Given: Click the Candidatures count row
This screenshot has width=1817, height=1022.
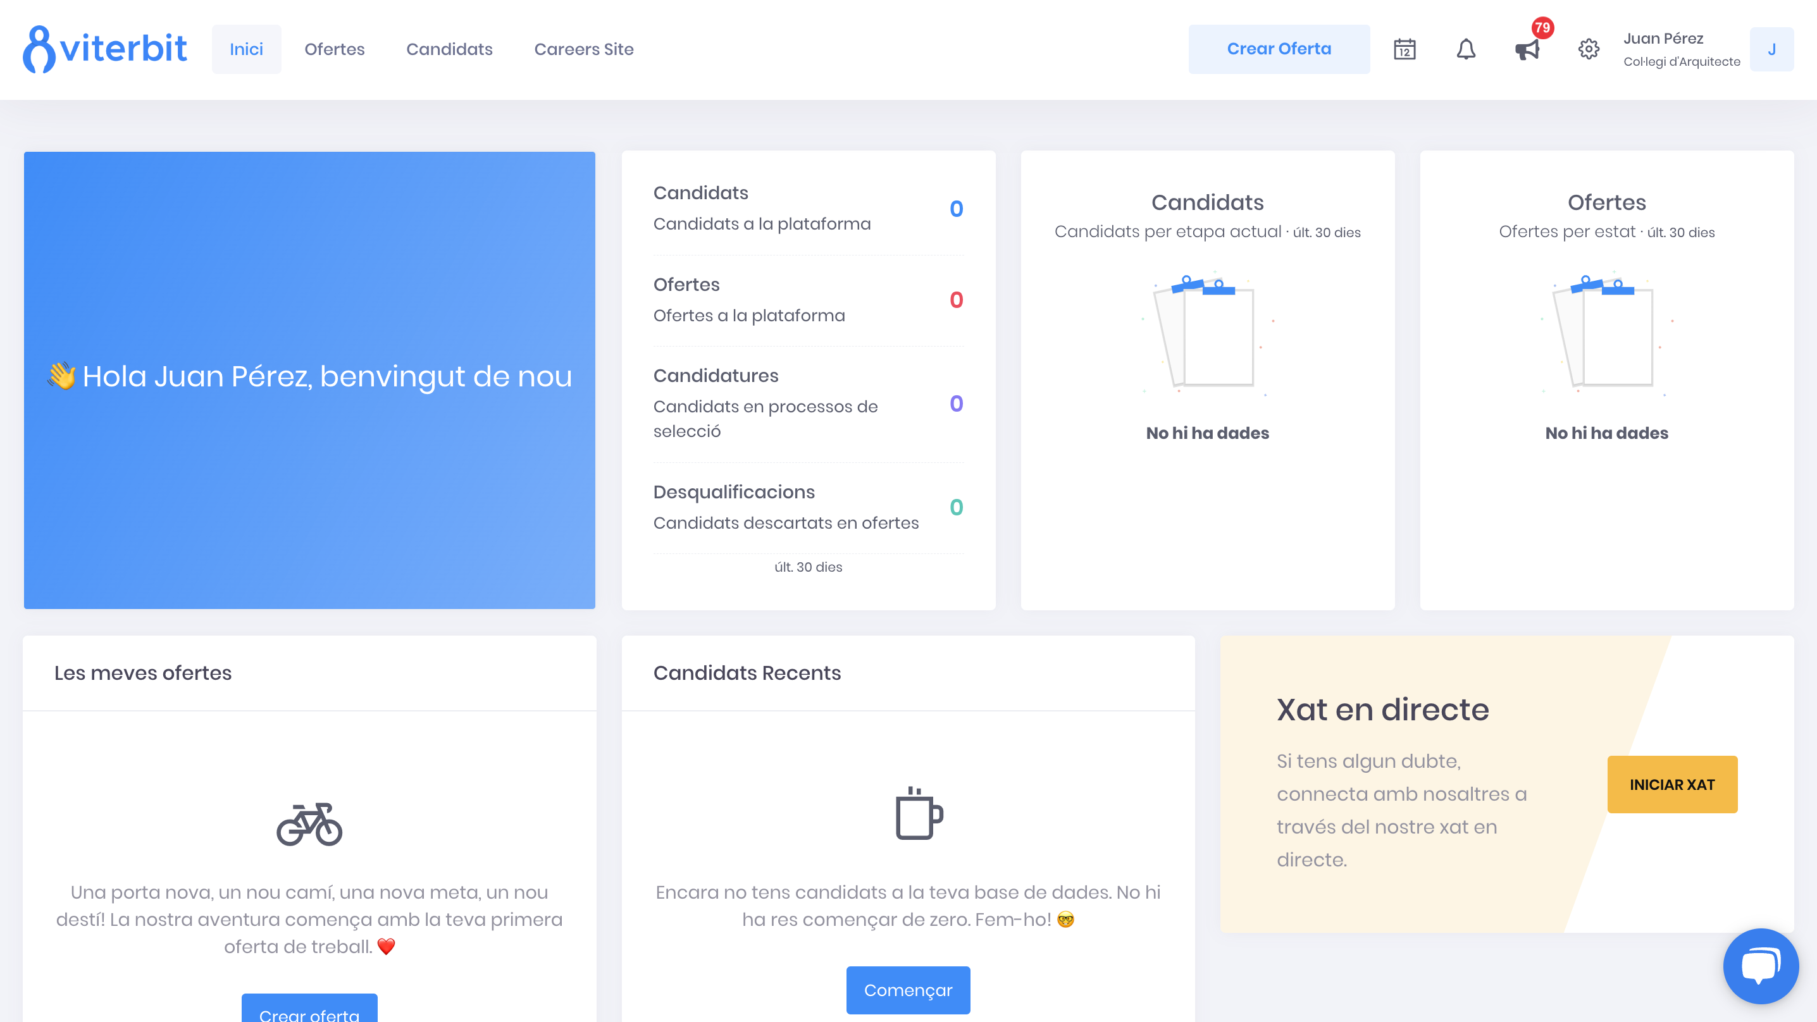Looking at the screenshot, I should tap(808, 403).
